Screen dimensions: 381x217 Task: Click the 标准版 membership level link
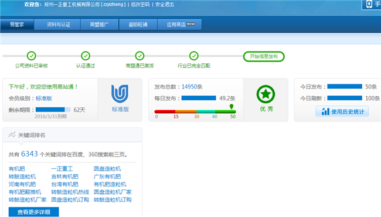(44, 99)
